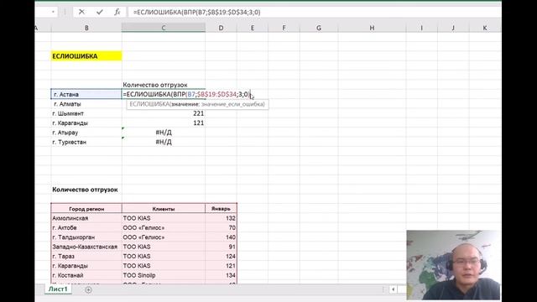Select column B header
This screenshot has height=302, width=537.
click(x=86, y=28)
